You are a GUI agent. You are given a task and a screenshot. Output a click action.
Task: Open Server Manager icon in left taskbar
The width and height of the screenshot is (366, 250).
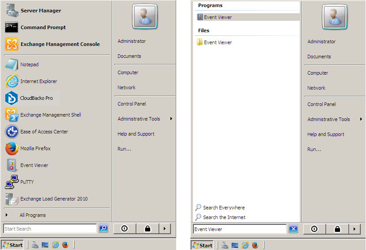[x=35, y=245]
